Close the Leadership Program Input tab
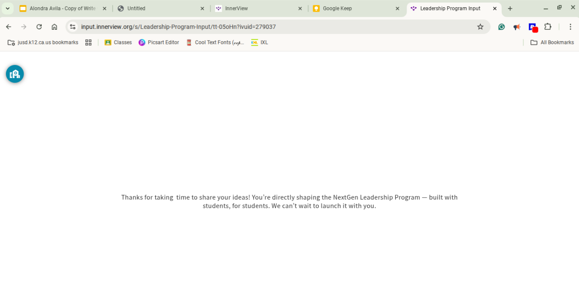The height and width of the screenshot is (304, 579). (x=495, y=9)
